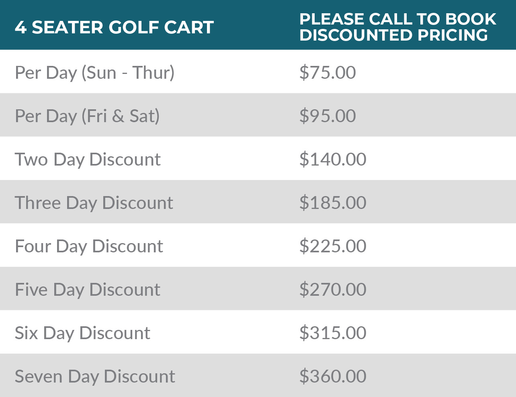Select the Seven Day Discount label
Screen dimensions: 516x397
[x=95, y=377]
